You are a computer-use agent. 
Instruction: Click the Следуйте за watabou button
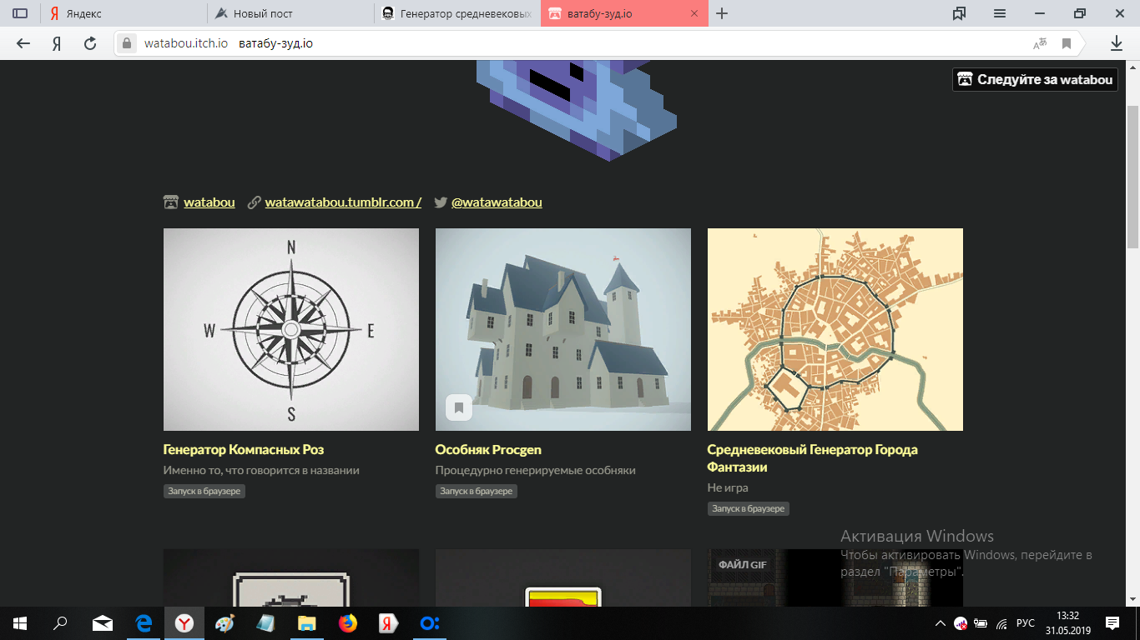[x=1035, y=79]
